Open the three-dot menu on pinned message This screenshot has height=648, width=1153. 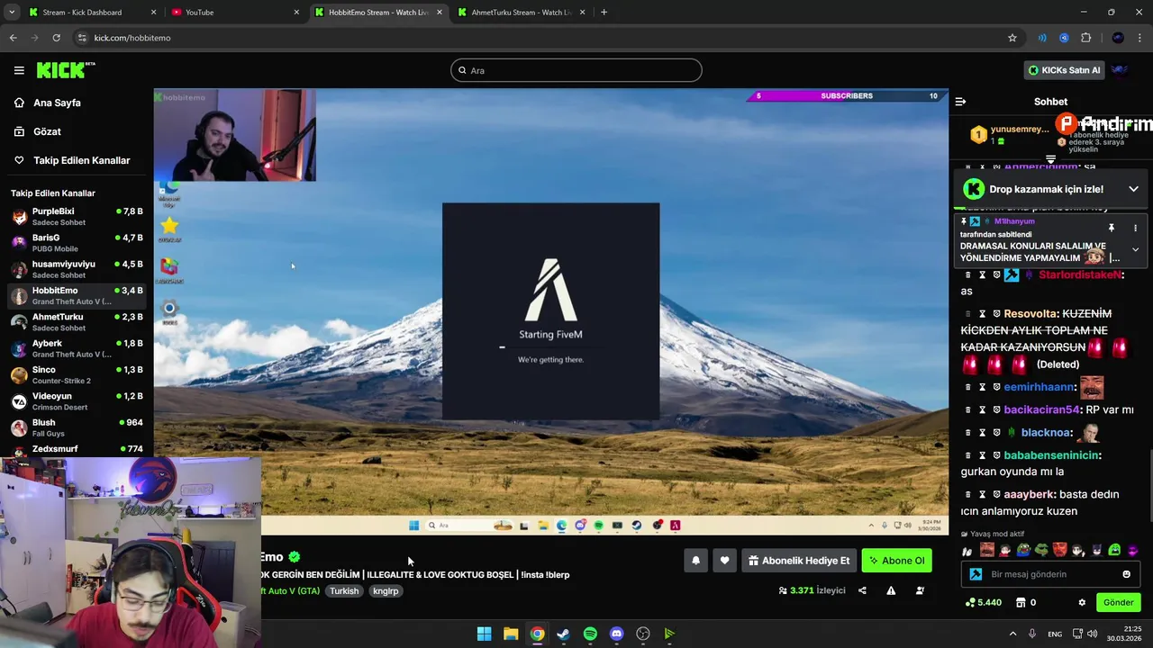point(1135,229)
